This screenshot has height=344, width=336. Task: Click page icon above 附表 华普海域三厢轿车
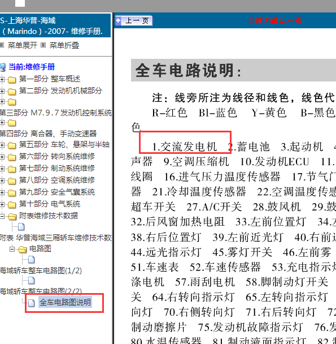[21, 227]
